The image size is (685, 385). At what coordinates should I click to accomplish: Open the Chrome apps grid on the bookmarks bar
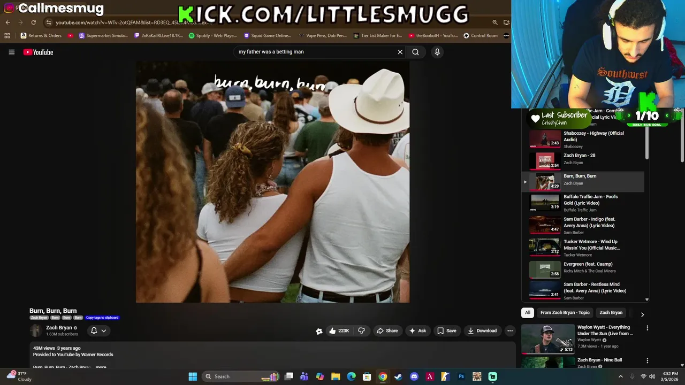(7, 36)
